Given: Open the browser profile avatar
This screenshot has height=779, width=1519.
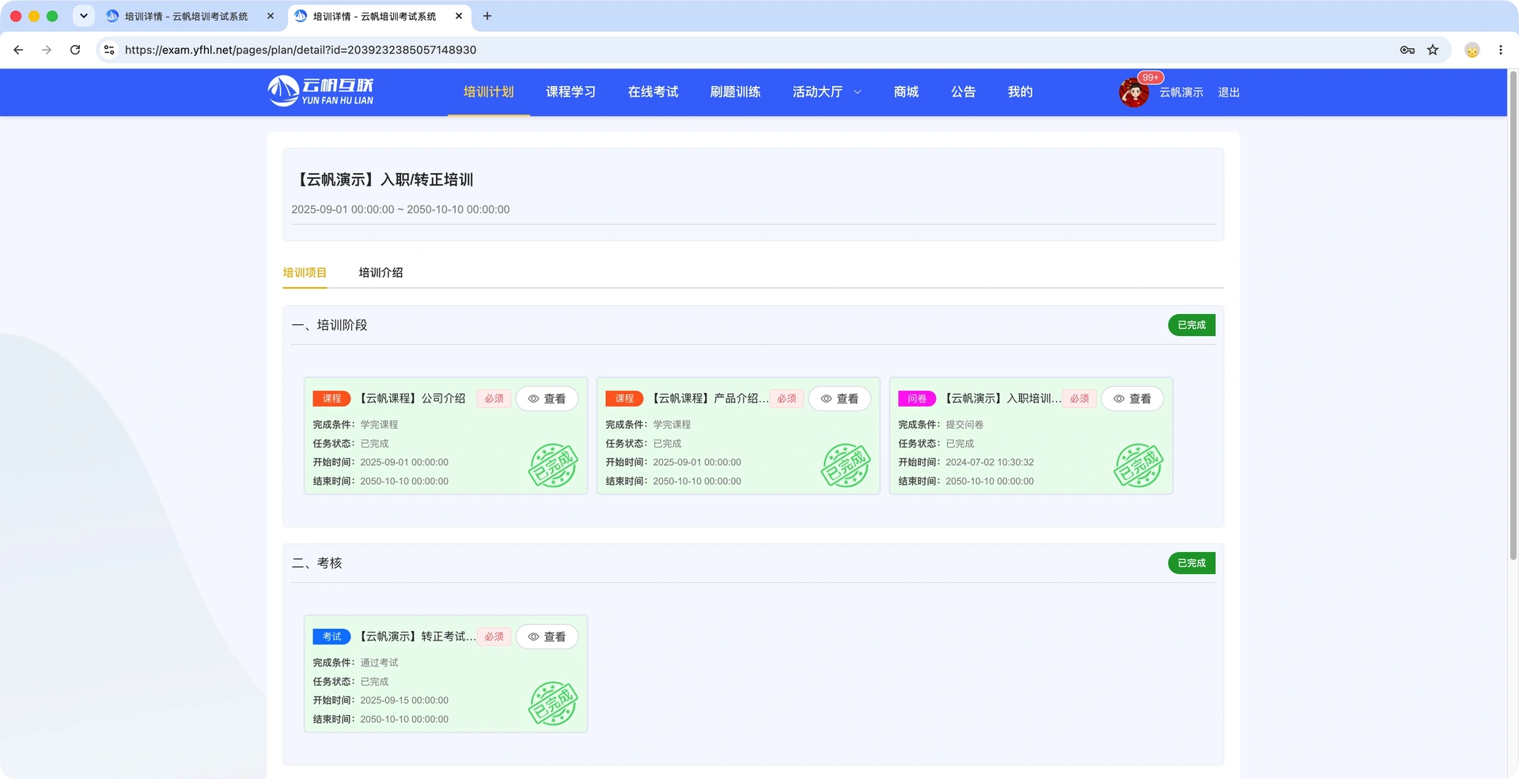Looking at the screenshot, I should (1472, 50).
